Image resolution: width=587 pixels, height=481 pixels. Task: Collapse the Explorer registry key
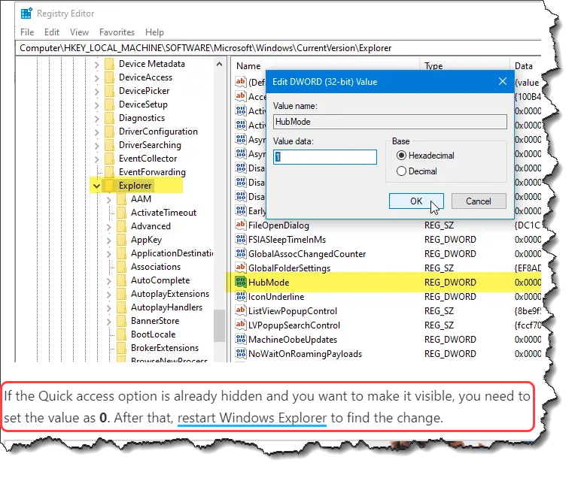tap(96, 186)
